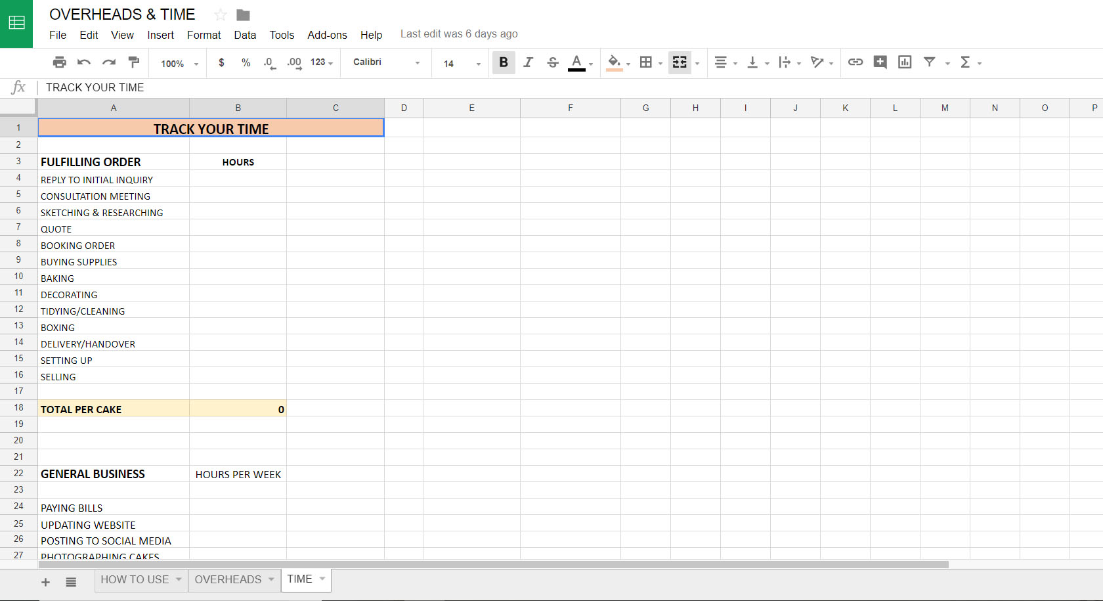This screenshot has height=601, width=1103.
Task: Click the formula bar input
Action: click(x=571, y=87)
